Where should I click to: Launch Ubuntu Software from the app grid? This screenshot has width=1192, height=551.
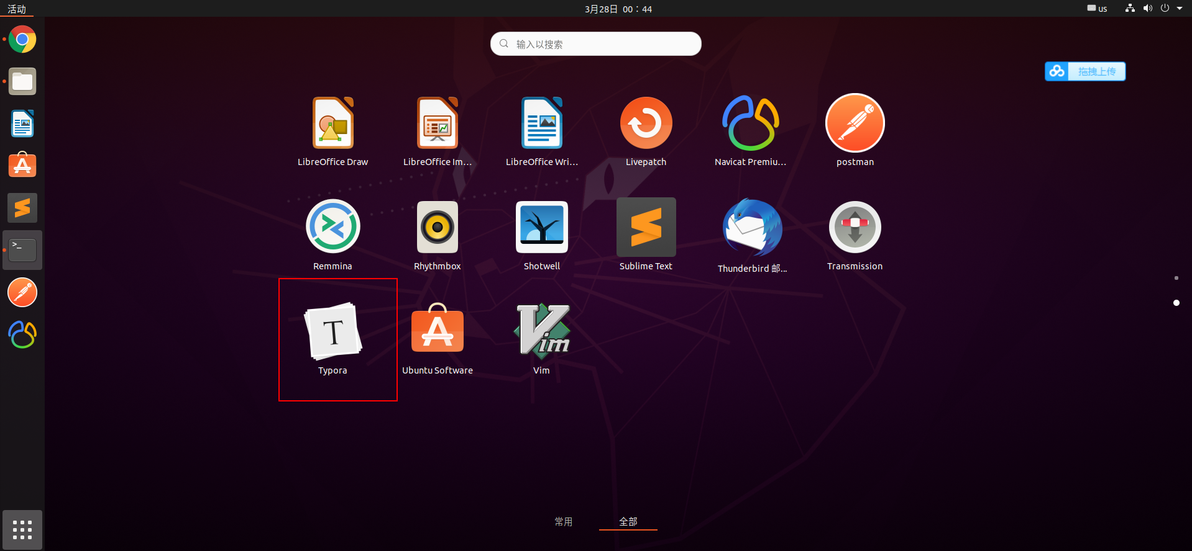point(438,339)
